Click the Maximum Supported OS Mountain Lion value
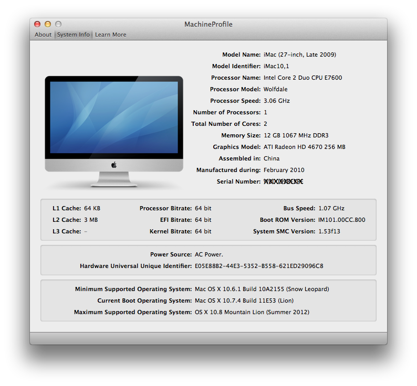The width and height of the screenshot is (417, 386). click(x=252, y=312)
